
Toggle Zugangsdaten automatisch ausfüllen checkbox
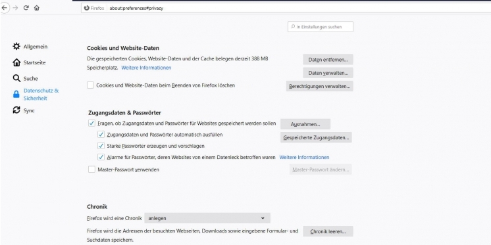point(101,135)
